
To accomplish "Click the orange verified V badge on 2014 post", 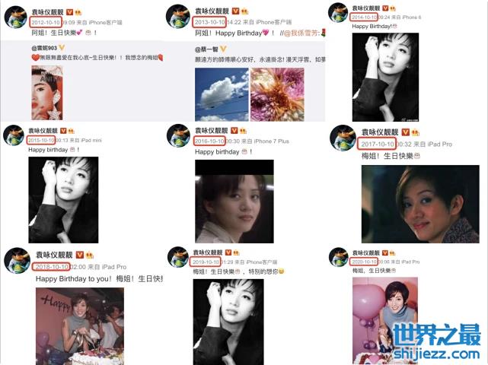I will coord(385,8).
